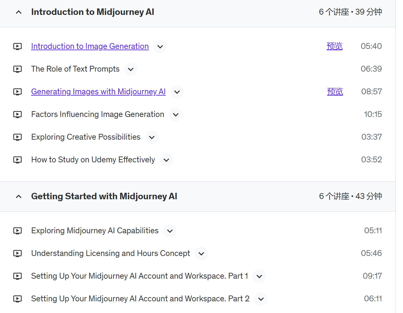Image resolution: width=403 pixels, height=313 pixels.
Task: Click video icon beside Introduction to Image Generation
Action: click(x=17, y=46)
